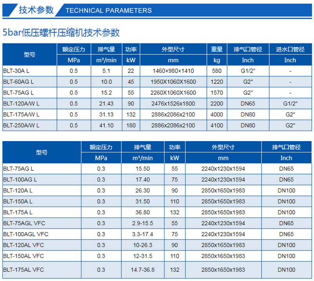This screenshot has width=314, height=281.
Task: Click the weight value 1570
Action: point(217,92)
